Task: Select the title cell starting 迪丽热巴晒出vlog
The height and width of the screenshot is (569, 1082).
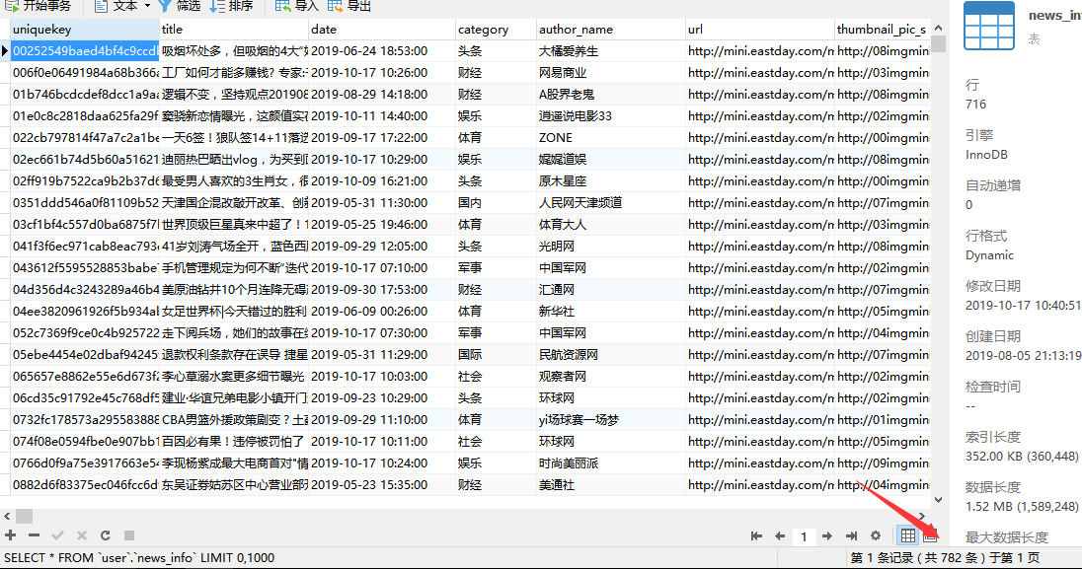Action: coord(234,160)
